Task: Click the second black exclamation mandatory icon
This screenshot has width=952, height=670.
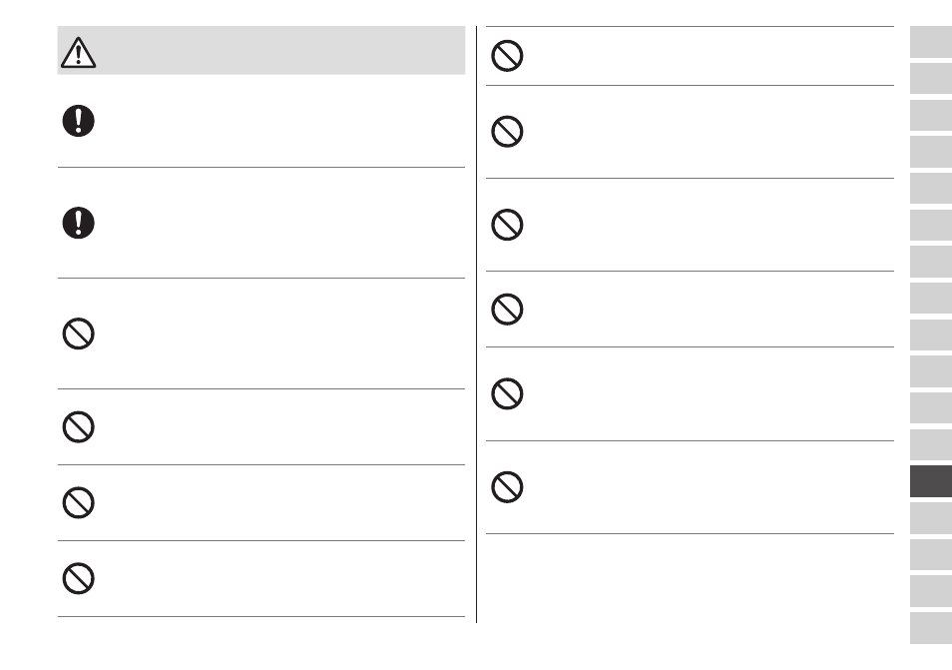Action: point(78,223)
